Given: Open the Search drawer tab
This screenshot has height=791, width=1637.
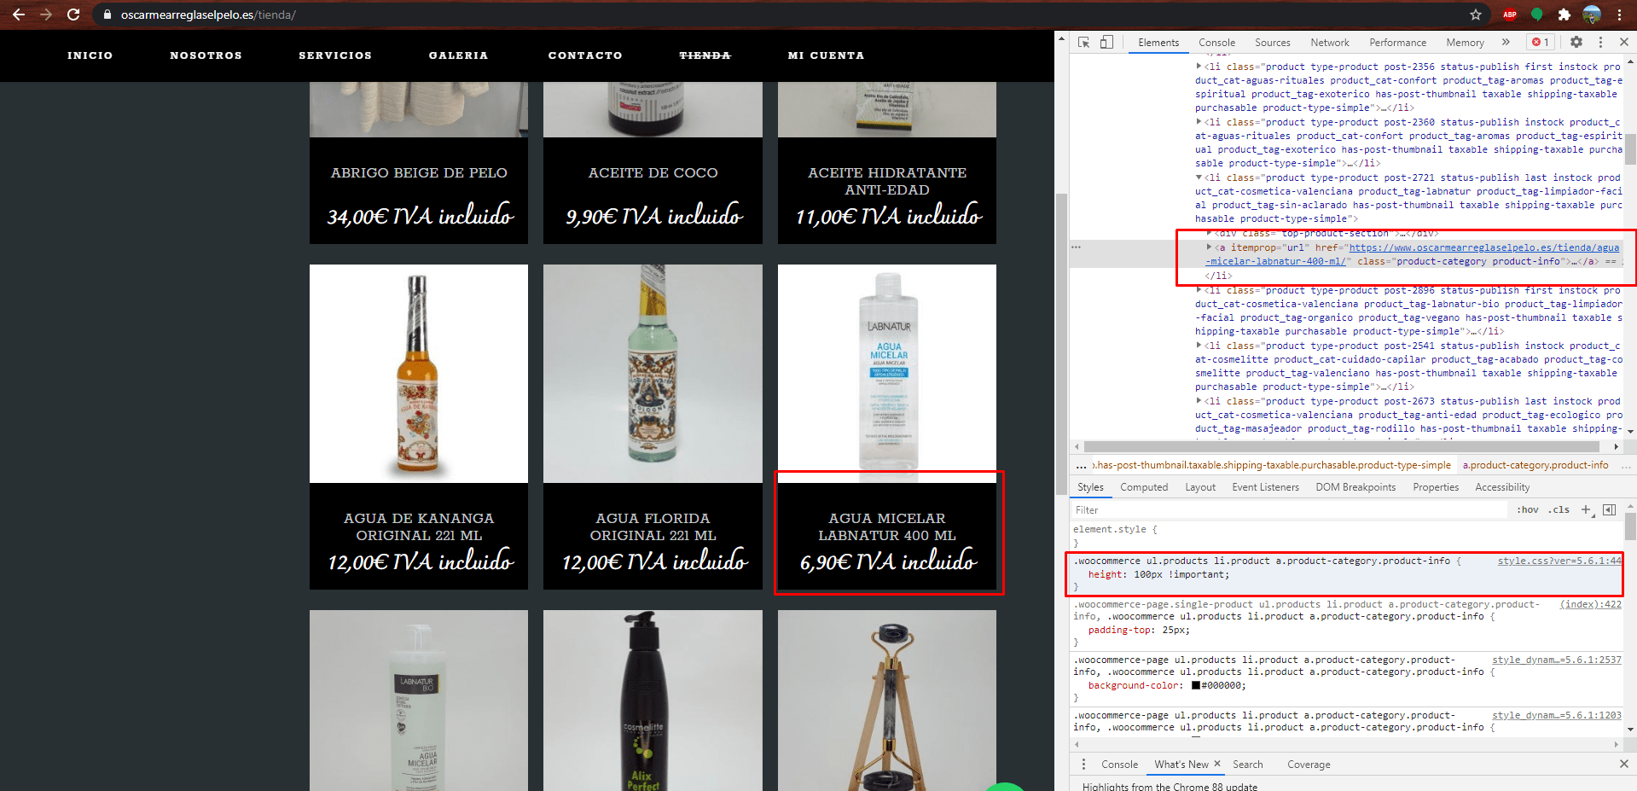Looking at the screenshot, I should (x=1247, y=765).
